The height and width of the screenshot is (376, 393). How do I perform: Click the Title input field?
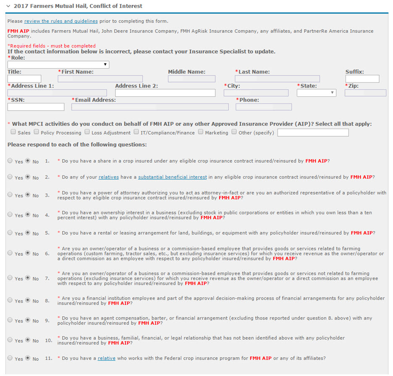[24, 79]
